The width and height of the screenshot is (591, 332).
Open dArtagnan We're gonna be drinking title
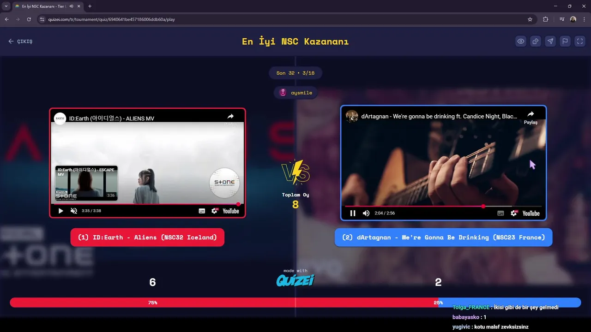[439, 116]
